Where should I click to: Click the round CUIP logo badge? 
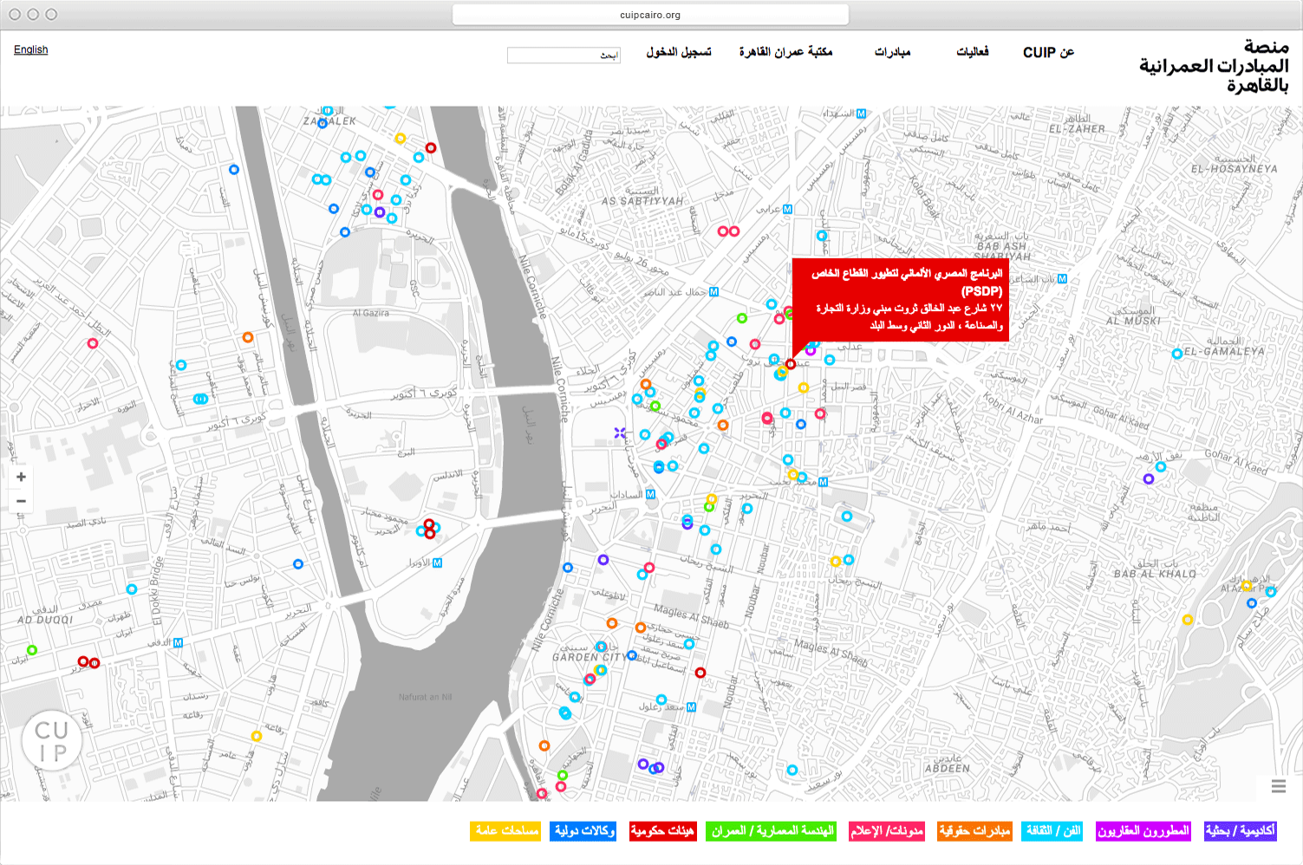pos(52,742)
